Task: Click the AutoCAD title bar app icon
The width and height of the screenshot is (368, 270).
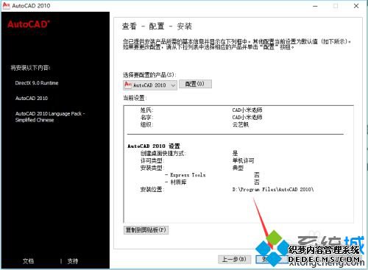Action: [6, 5]
